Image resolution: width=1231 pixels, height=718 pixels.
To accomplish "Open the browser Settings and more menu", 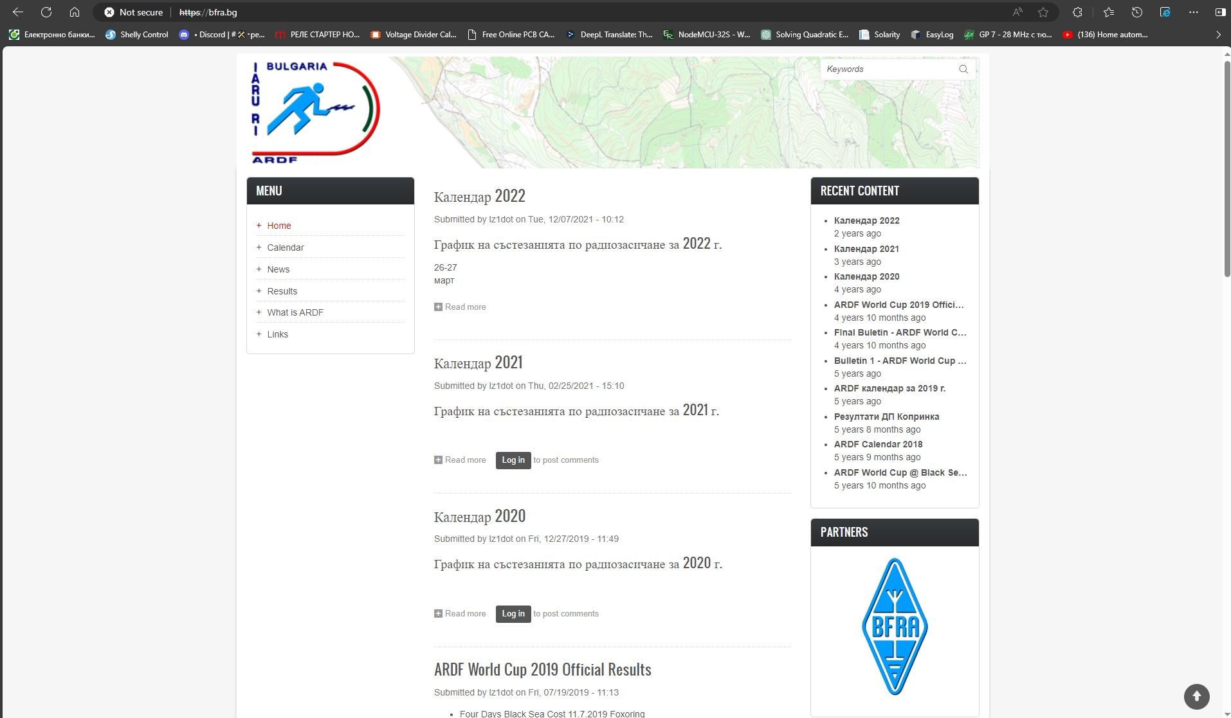I will [1194, 12].
